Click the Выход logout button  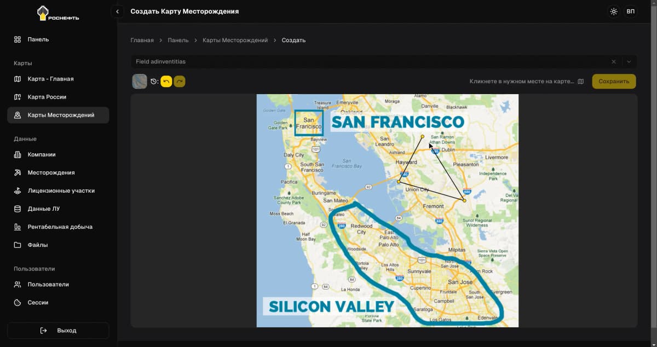click(58, 331)
